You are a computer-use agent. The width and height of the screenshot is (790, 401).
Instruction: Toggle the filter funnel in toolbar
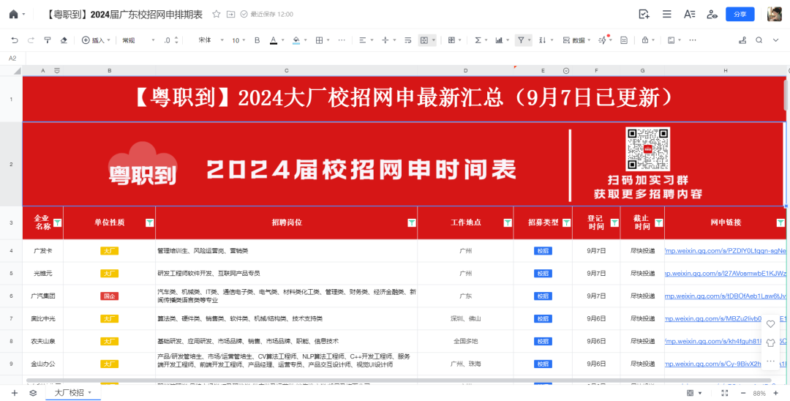521,40
